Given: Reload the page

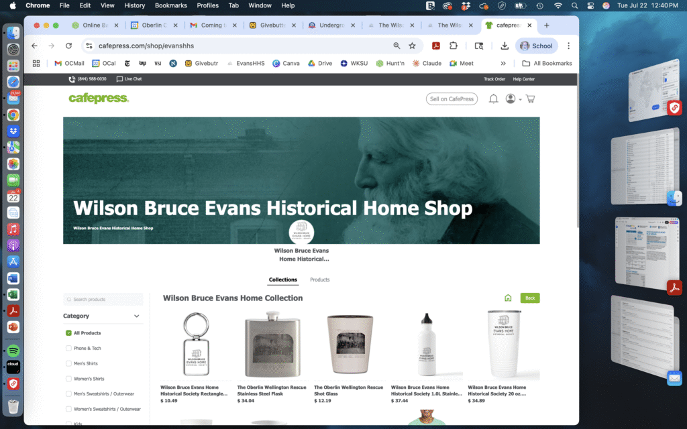Looking at the screenshot, I should pyautogui.click(x=69, y=46).
